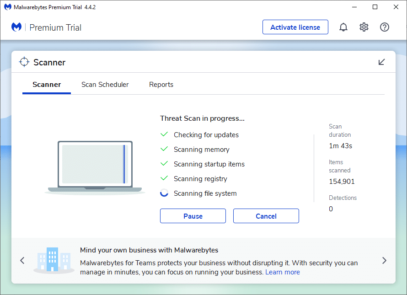Click the Detections count 0
The image size is (407, 295).
(x=331, y=209)
